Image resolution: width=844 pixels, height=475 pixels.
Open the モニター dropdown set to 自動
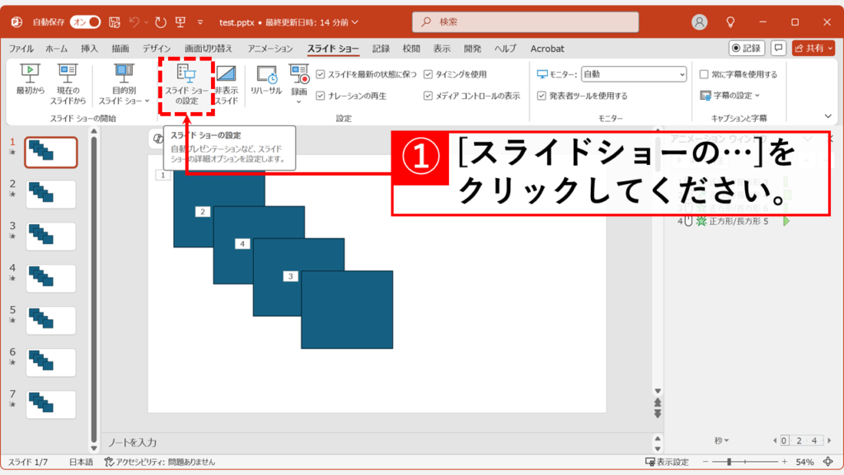point(634,74)
